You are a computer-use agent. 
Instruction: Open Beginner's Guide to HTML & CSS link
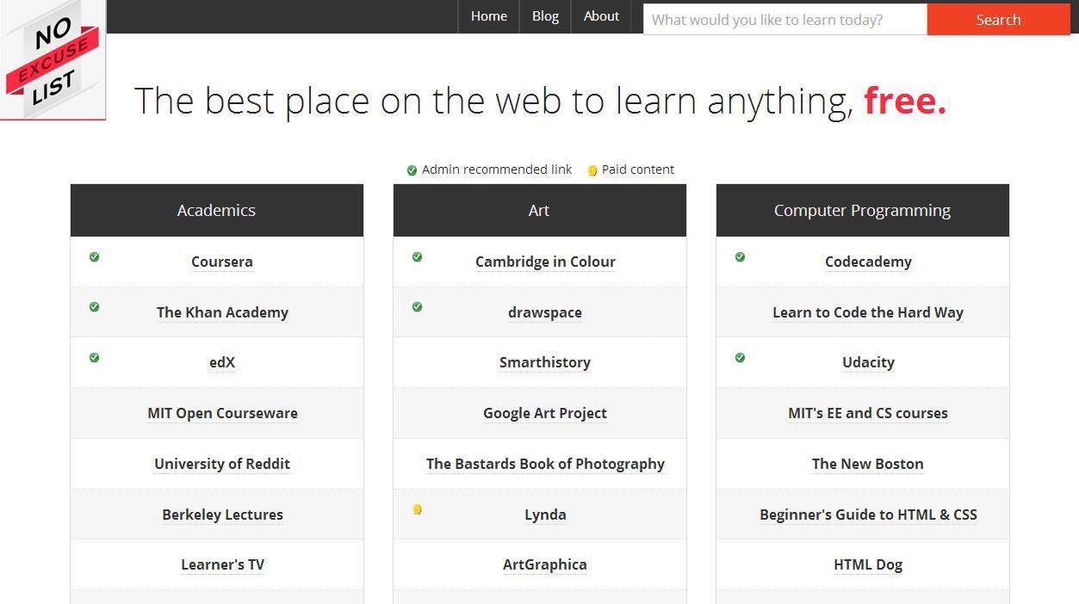click(868, 515)
